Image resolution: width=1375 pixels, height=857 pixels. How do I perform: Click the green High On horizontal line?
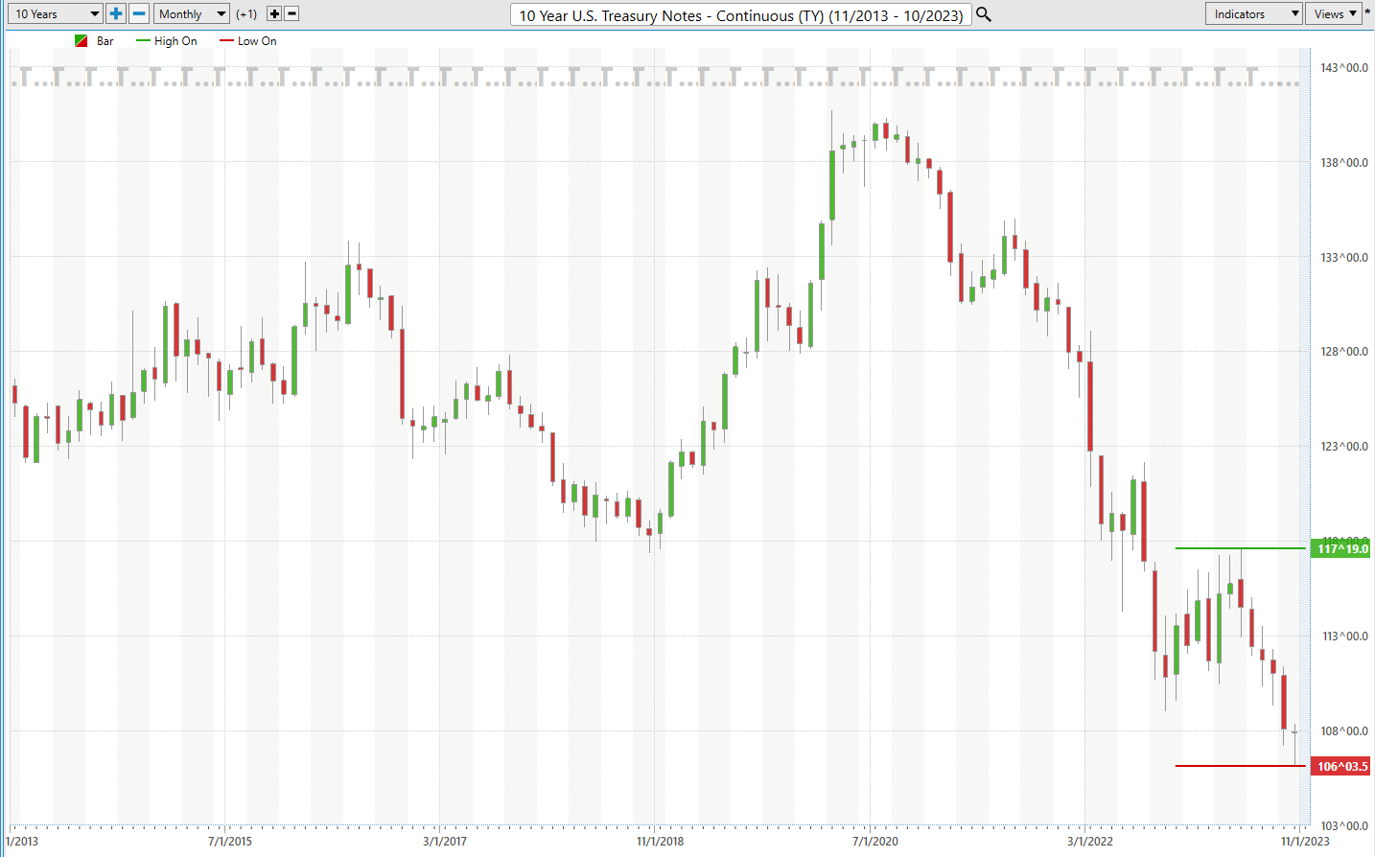(x=1241, y=548)
